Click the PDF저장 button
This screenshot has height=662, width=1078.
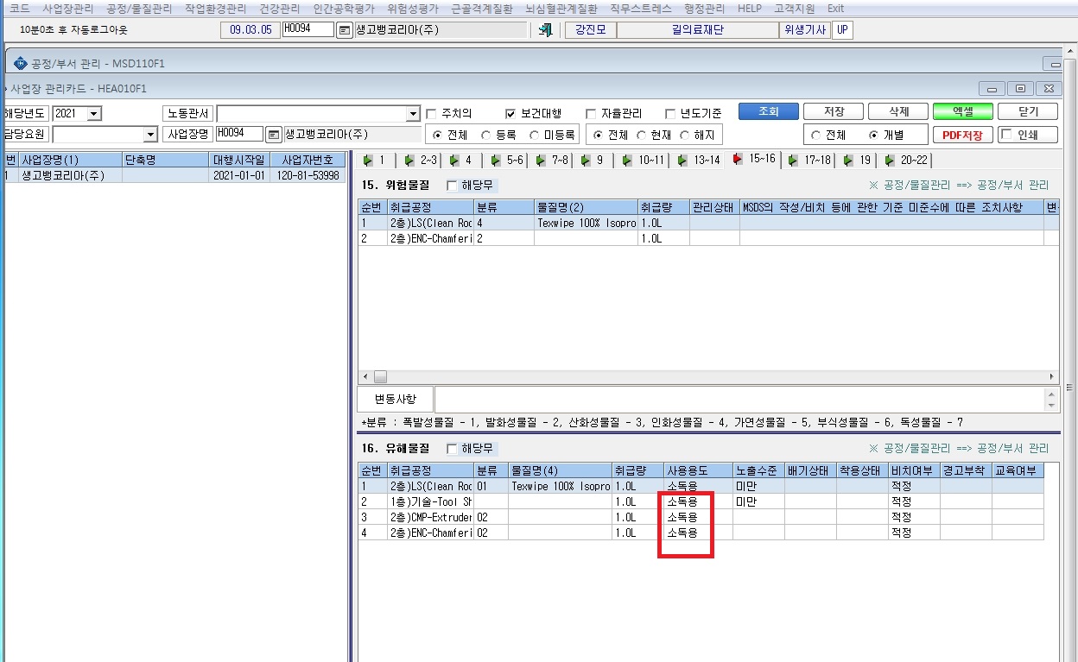coord(962,135)
